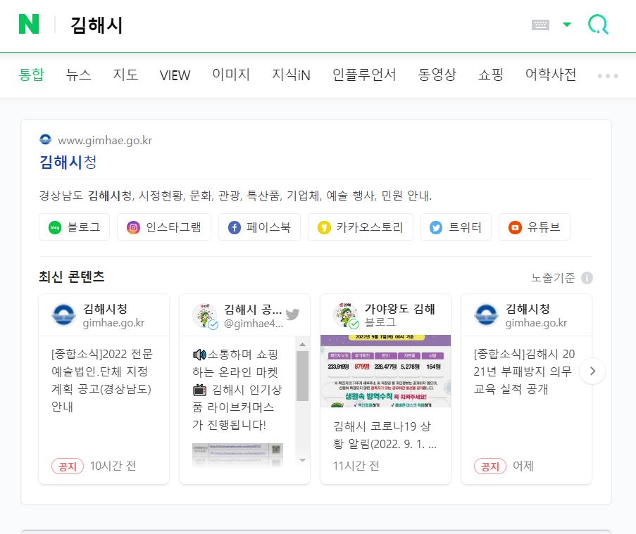This screenshot has height=534, width=636.
Task: Click the Gimhae site favicon beside the URL
Action: [x=45, y=140]
